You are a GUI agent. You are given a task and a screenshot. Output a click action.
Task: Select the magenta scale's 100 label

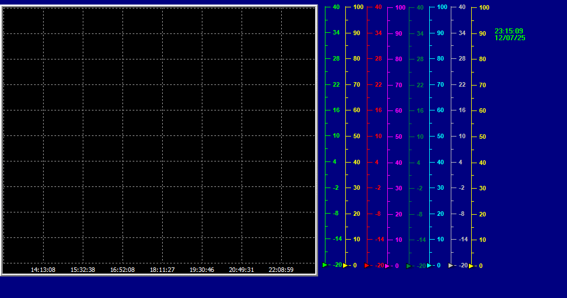[x=400, y=8]
